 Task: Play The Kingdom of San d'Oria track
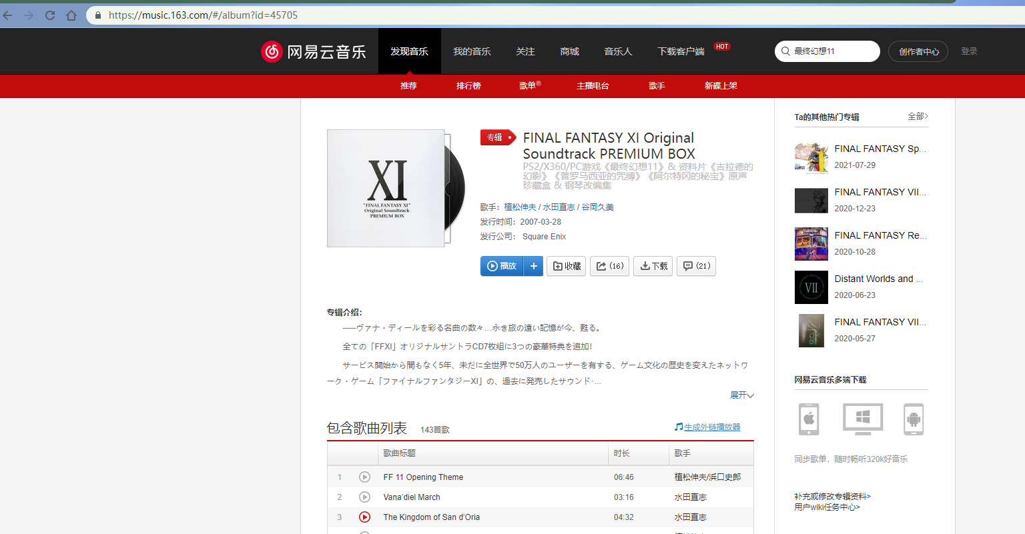[364, 517]
